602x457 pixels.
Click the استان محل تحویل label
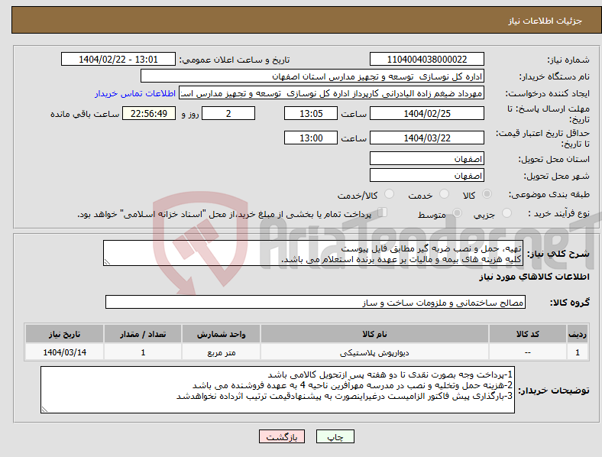554,159
